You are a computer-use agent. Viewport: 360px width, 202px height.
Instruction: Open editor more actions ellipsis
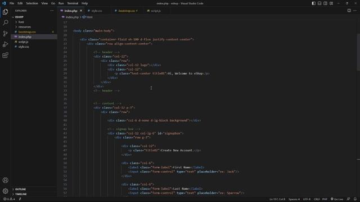(355, 11)
